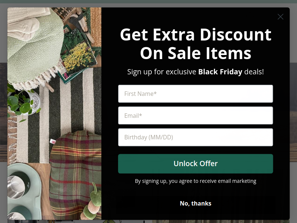
Task: Click the Unlock Offer button
Action: tap(196, 164)
